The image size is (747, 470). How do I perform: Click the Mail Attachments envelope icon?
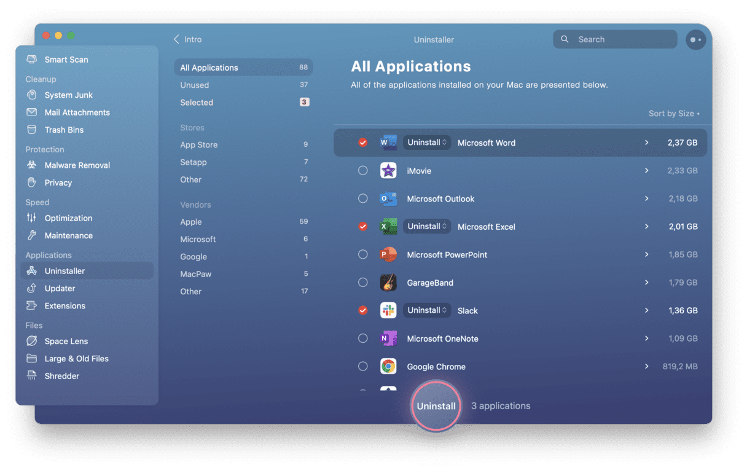pyautogui.click(x=31, y=112)
